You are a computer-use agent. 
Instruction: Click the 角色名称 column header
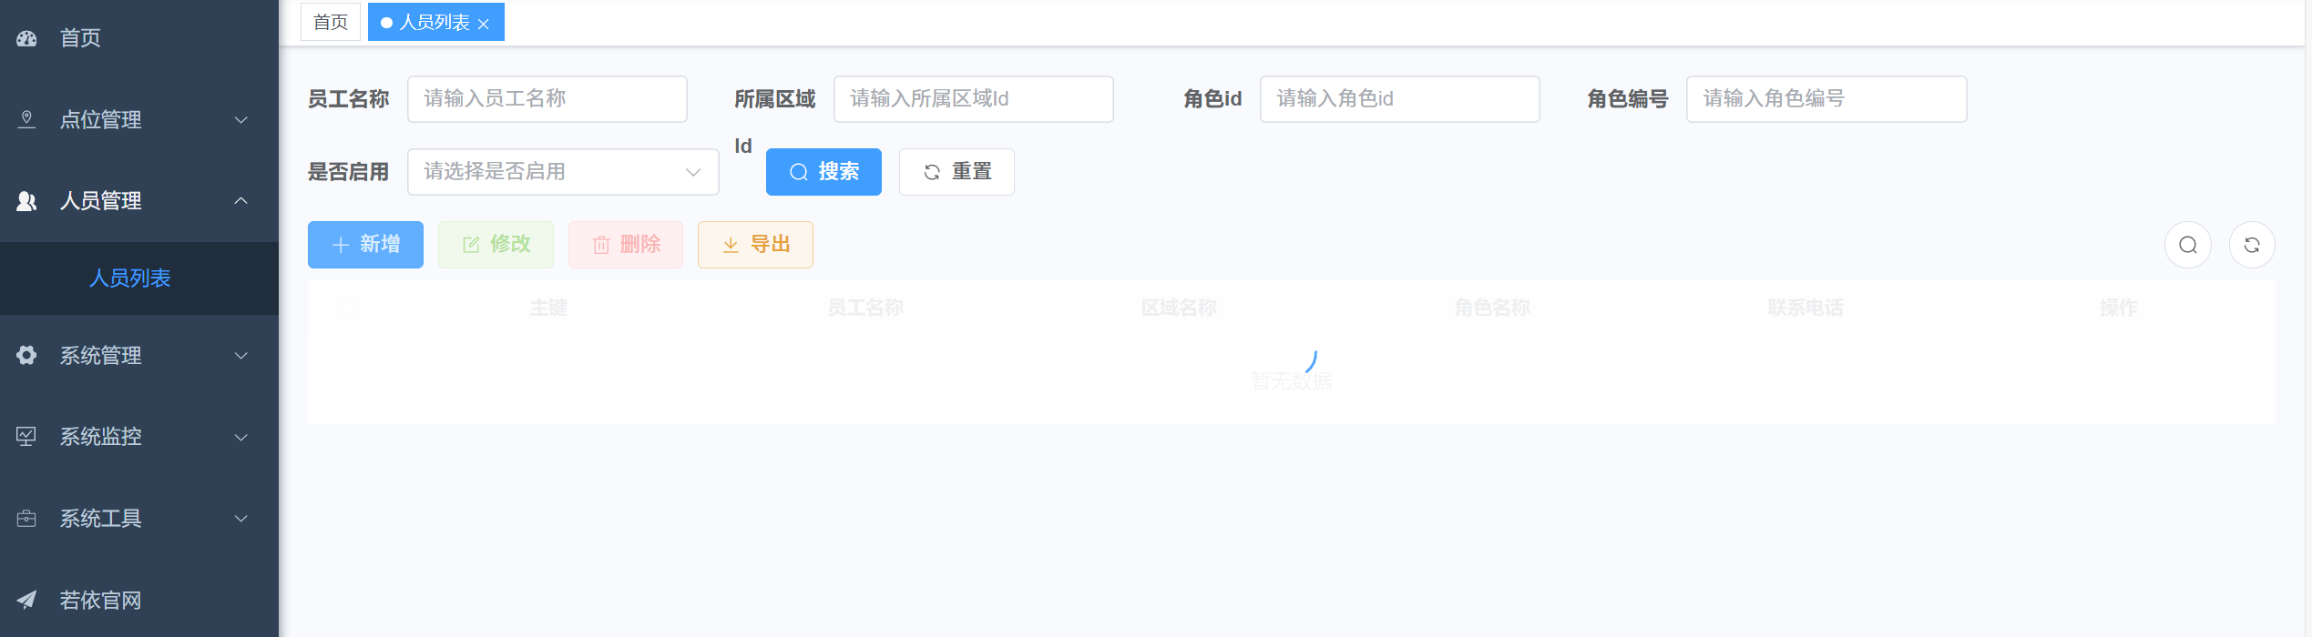click(1492, 308)
